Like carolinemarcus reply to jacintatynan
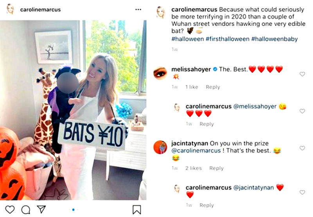313x217 pixels. coord(302,192)
